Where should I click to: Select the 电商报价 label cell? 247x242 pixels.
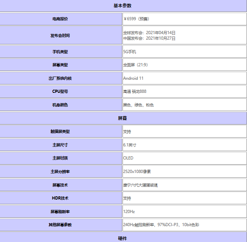click(x=60, y=19)
